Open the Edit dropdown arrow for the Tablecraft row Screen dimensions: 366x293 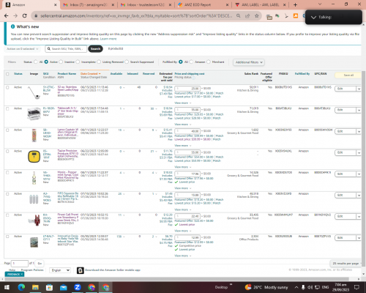pos(359,110)
